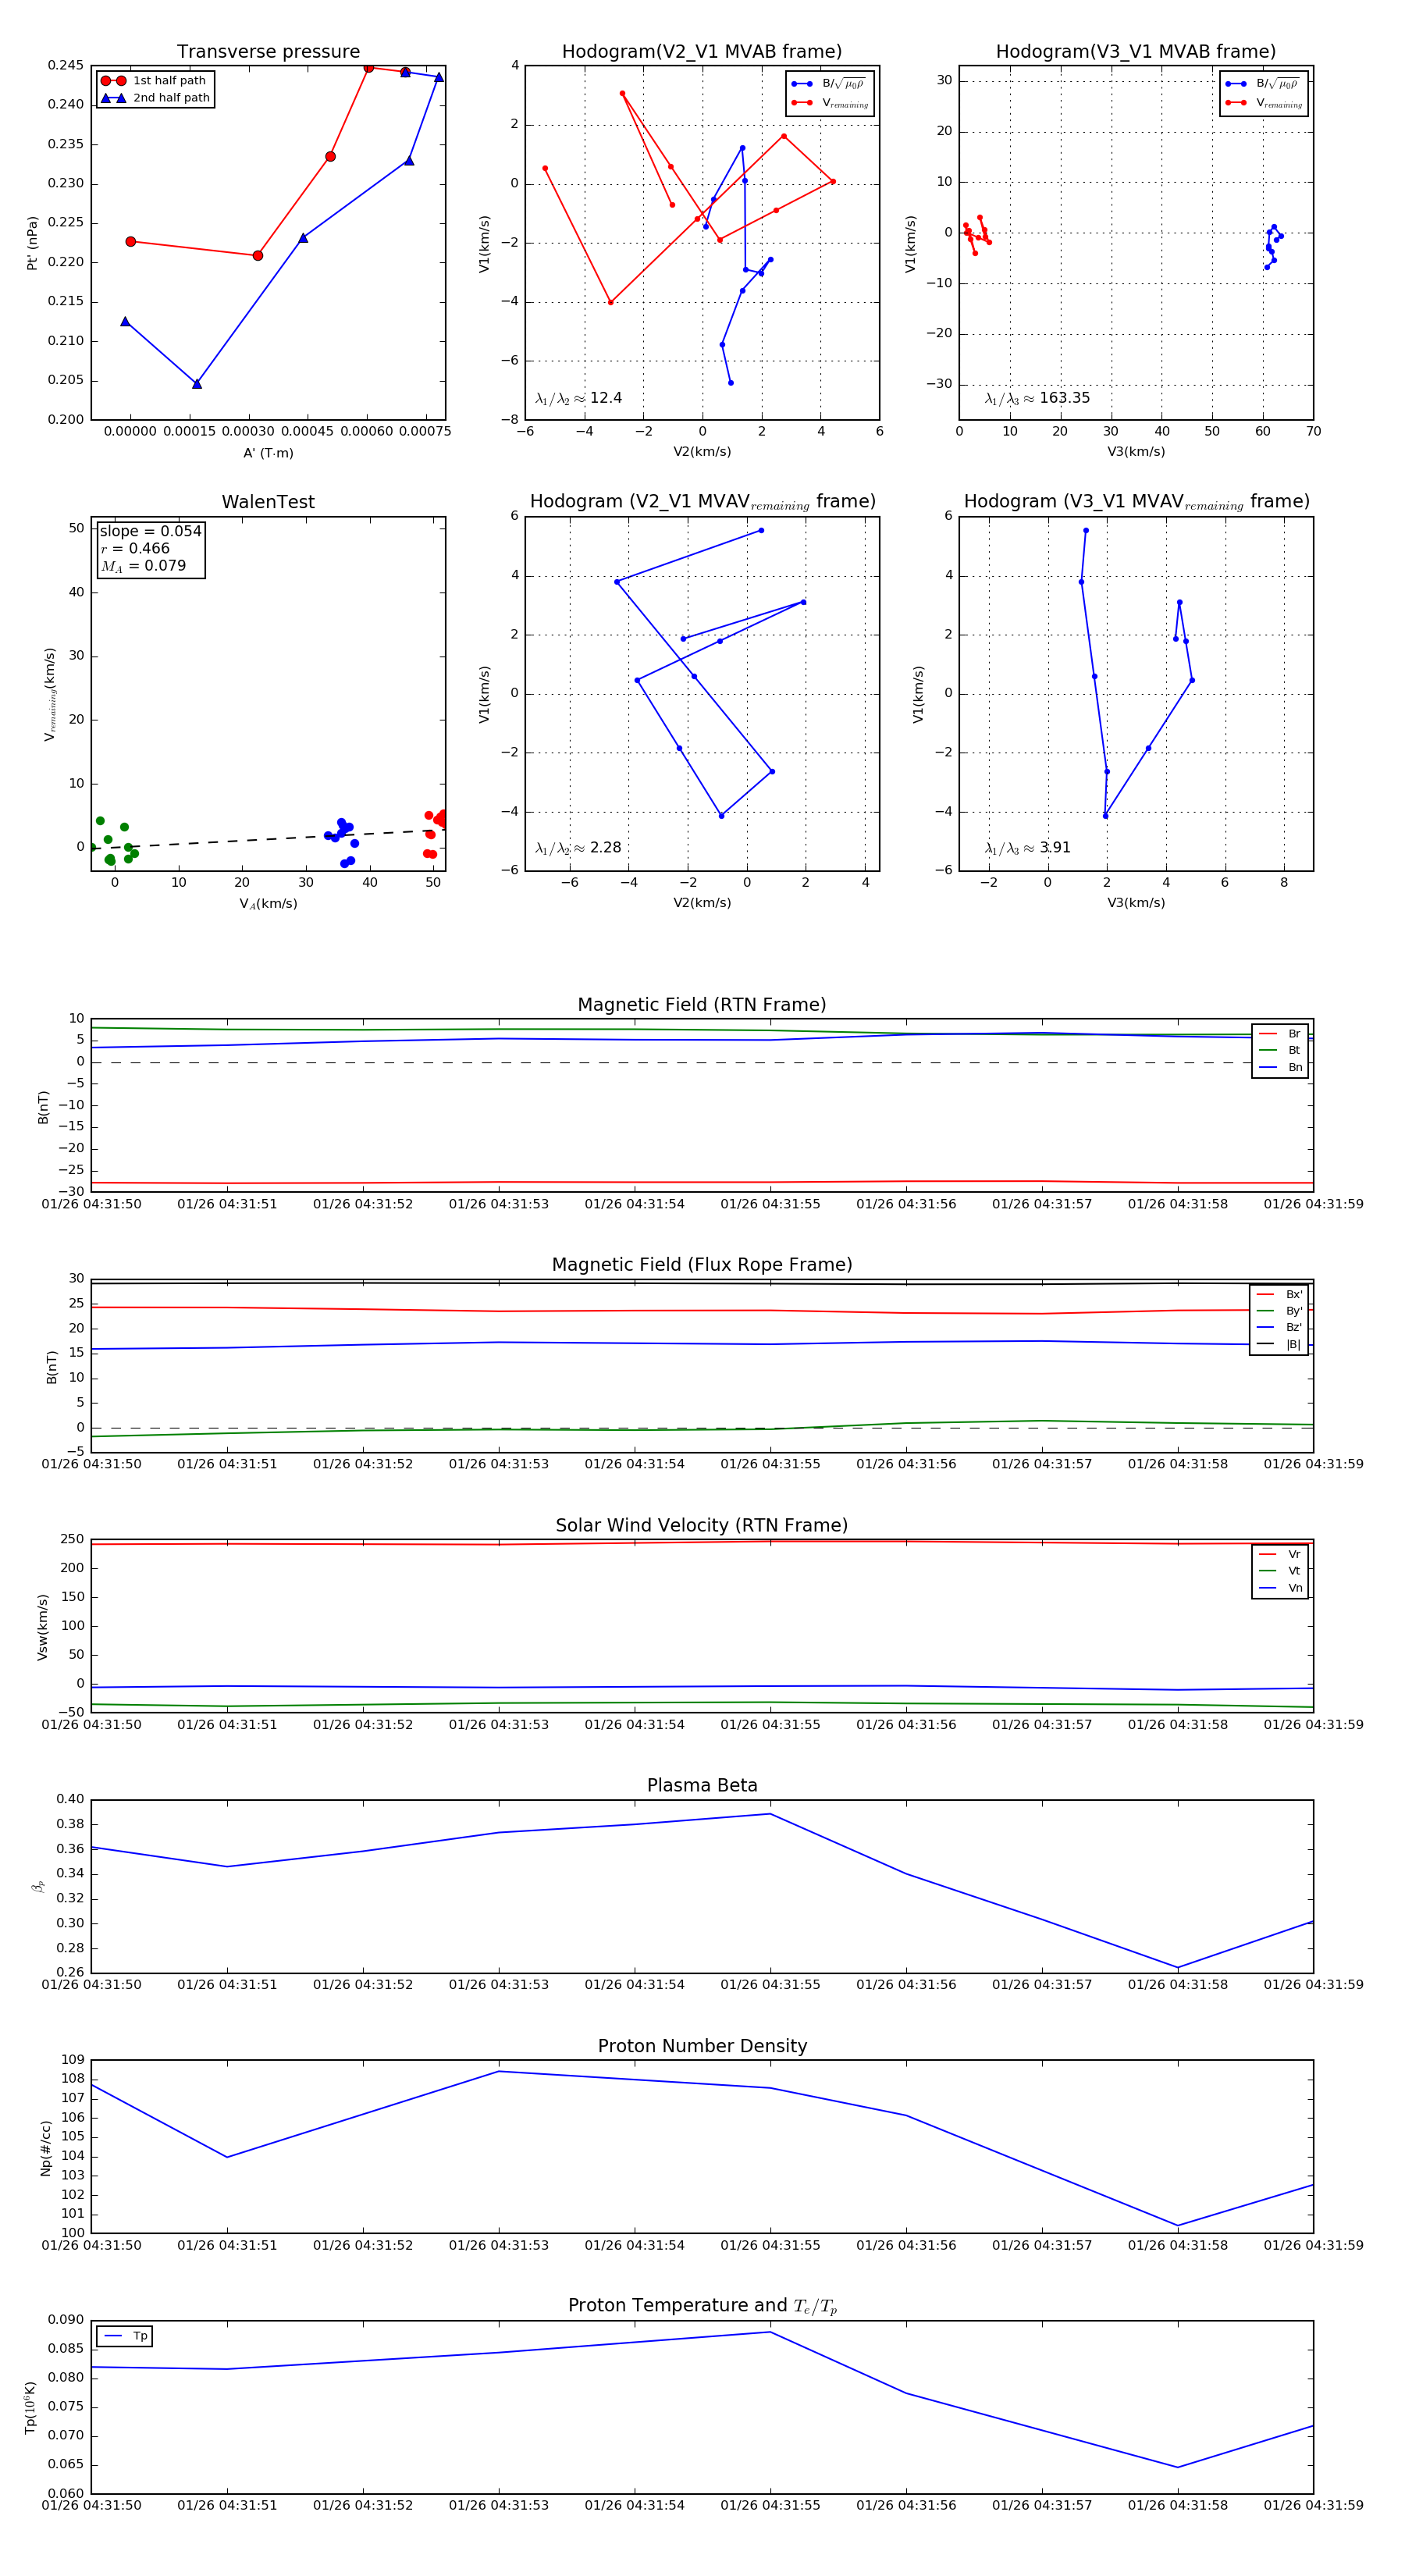Select the "1st half path" legend entry

point(154,81)
